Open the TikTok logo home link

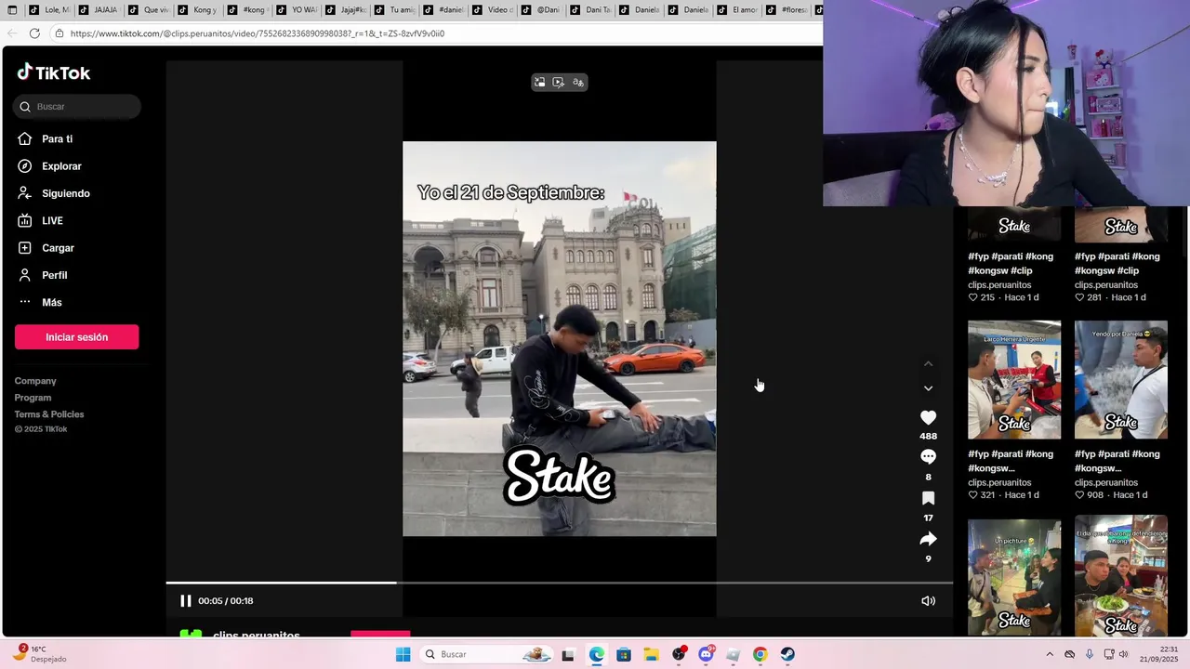54,72
